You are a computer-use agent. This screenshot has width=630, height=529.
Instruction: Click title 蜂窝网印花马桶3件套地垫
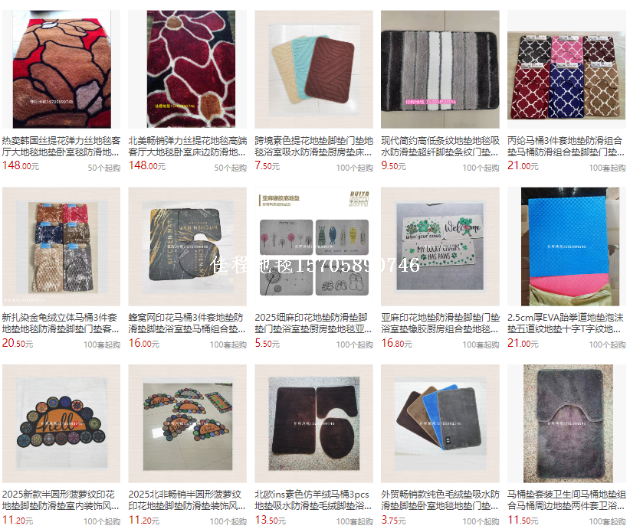point(187,324)
